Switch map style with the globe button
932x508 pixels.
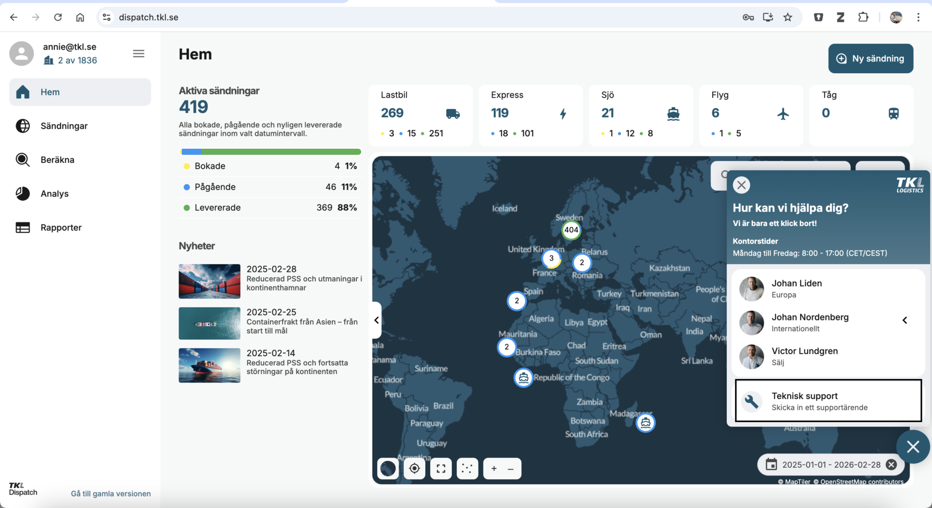pyautogui.click(x=388, y=468)
